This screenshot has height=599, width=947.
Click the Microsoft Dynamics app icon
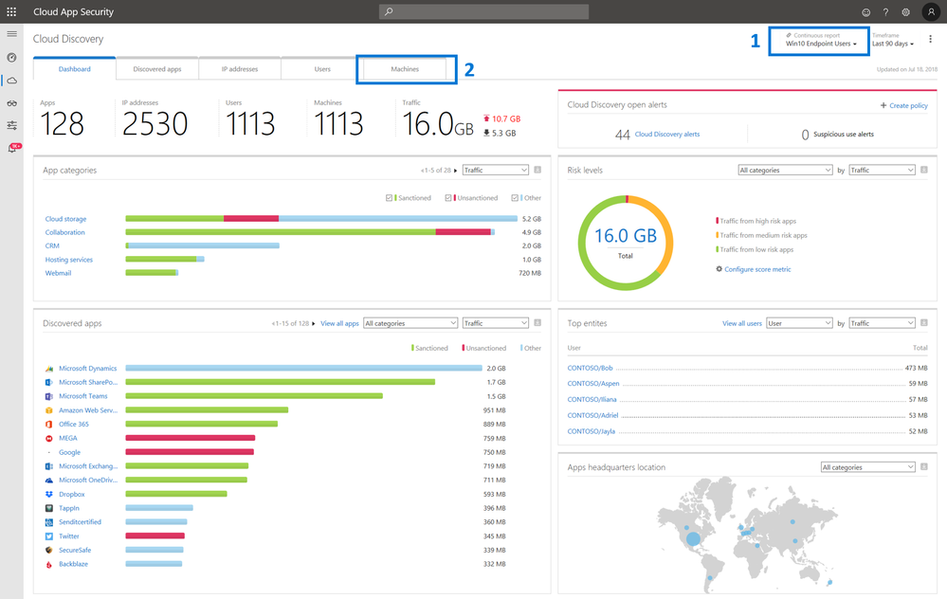click(49, 369)
